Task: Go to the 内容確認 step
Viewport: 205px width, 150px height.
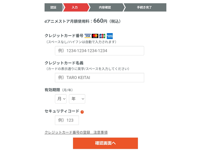Action: 105,7
